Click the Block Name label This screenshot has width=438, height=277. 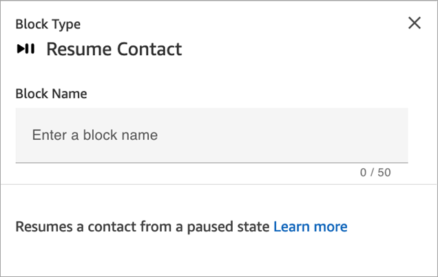tap(51, 94)
